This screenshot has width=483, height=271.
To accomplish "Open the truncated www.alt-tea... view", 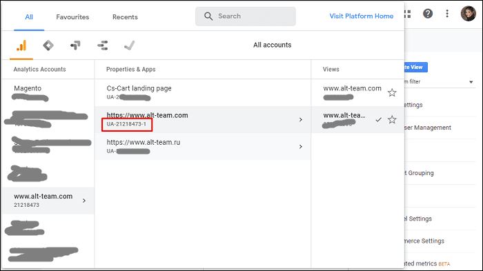I will point(344,115).
